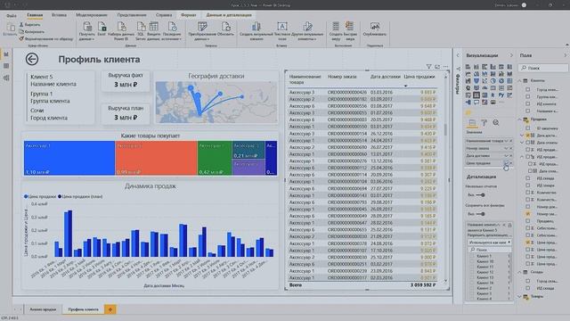Switch to the Моделирование ribbon tab
Screen dimensions: 570x321
(x=91, y=15)
